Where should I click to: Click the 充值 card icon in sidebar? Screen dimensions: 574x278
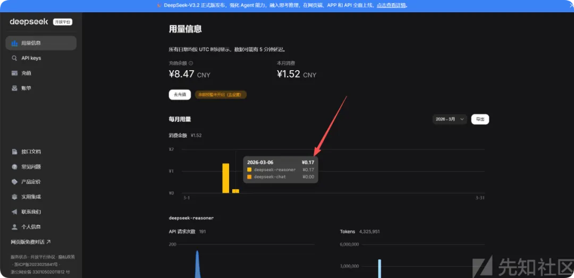pos(15,73)
